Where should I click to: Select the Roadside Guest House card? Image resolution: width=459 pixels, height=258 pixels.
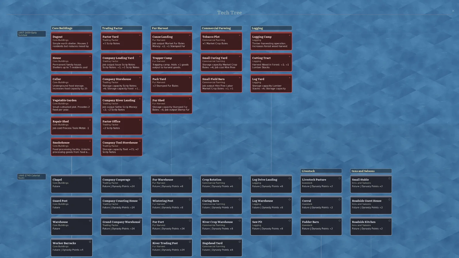[x=371, y=205]
